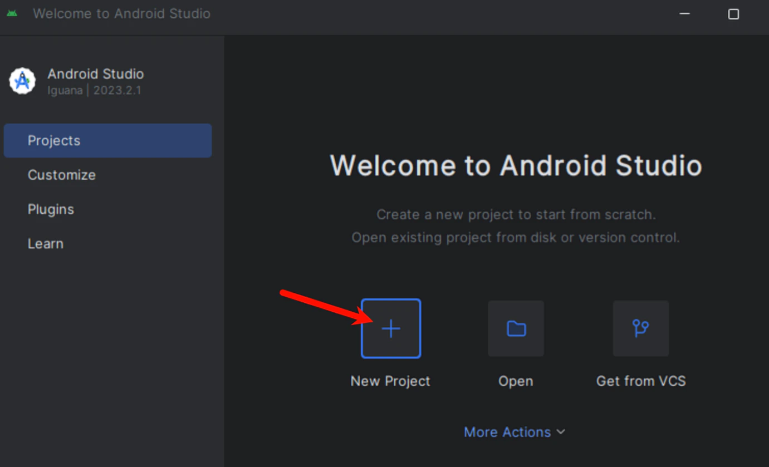Click the Get from VCS label
Screen dimensions: 769x467
(x=641, y=381)
